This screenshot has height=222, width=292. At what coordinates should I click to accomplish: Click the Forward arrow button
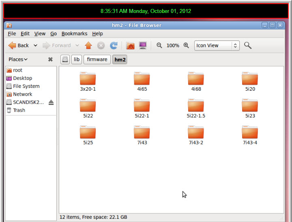point(56,45)
